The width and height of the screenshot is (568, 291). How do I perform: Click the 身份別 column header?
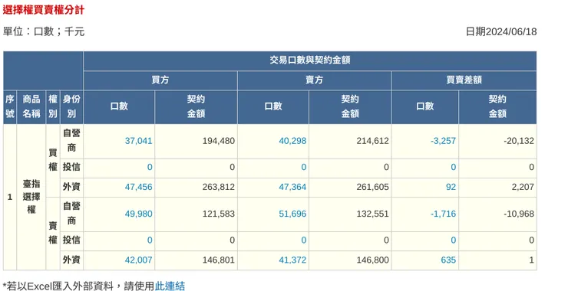(x=71, y=106)
